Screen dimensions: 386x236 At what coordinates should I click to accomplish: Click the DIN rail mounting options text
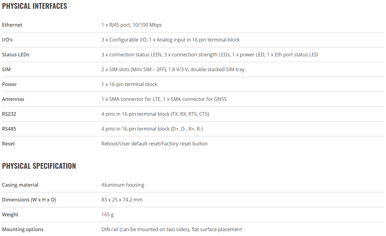pos(172,229)
